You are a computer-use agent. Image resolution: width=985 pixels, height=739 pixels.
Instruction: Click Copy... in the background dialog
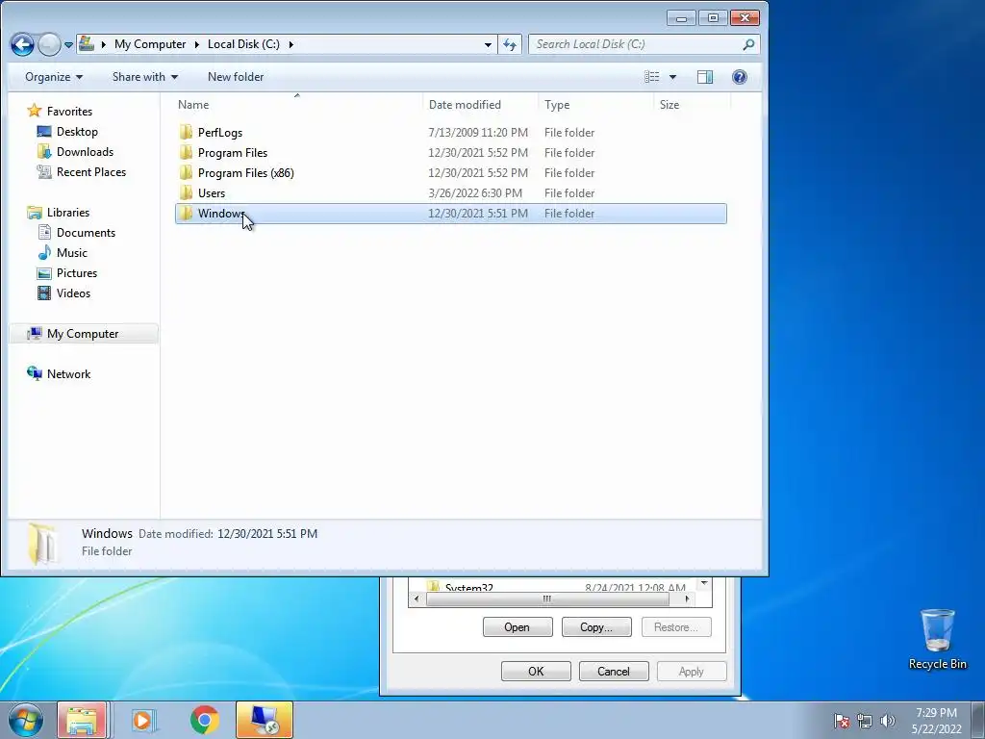(x=596, y=627)
